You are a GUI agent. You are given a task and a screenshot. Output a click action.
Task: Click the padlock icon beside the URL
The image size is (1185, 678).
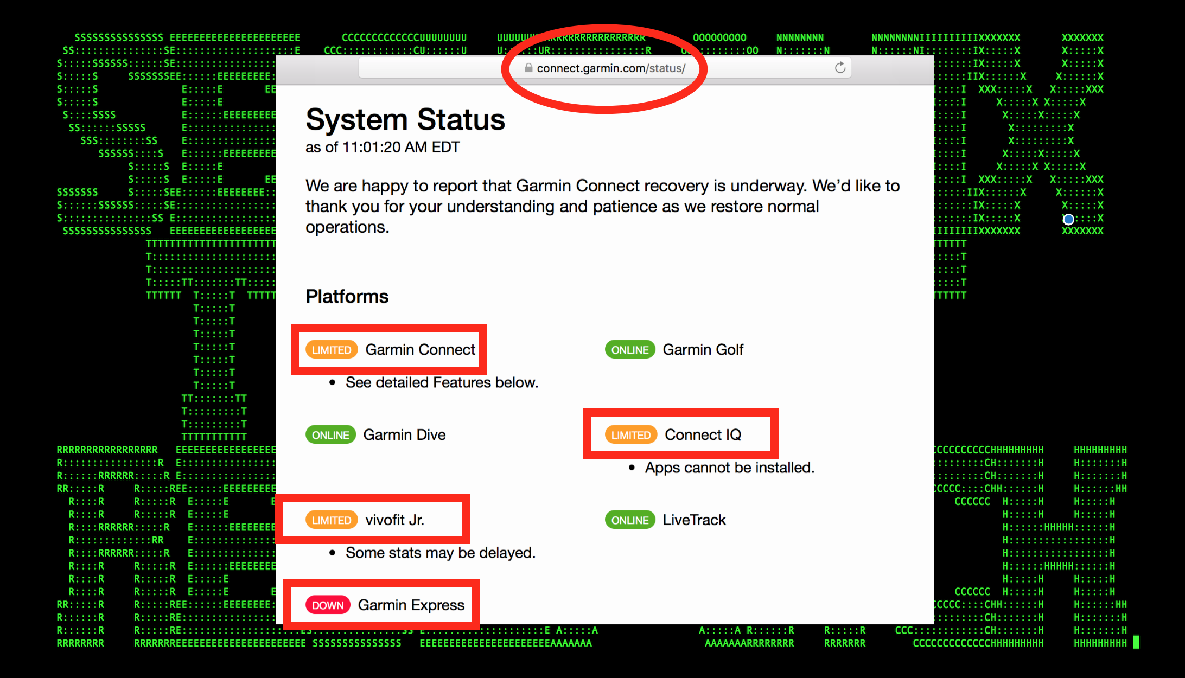point(528,68)
